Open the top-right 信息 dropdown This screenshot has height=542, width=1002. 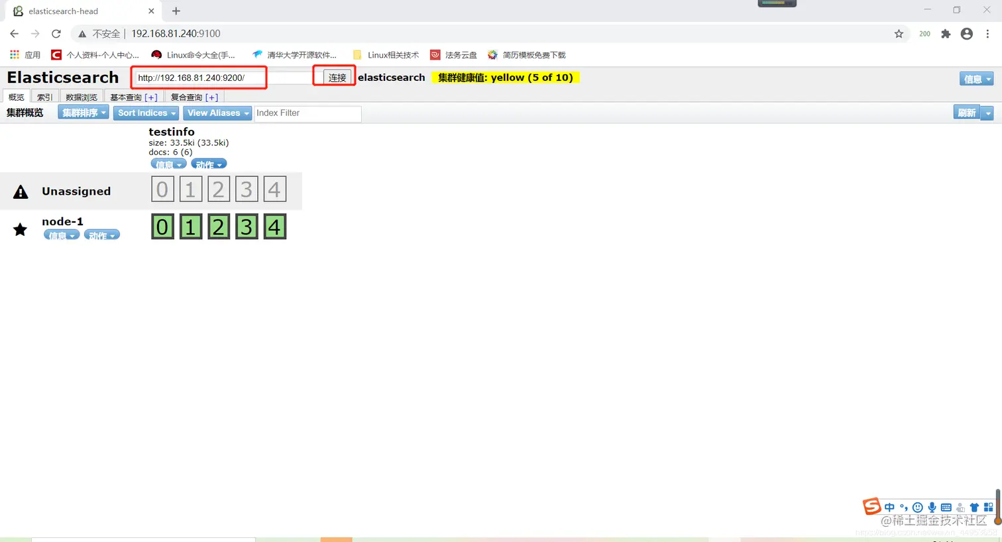[977, 79]
